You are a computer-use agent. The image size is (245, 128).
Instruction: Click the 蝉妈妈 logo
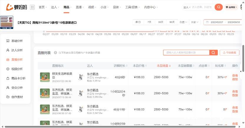[x=16, y=7]
